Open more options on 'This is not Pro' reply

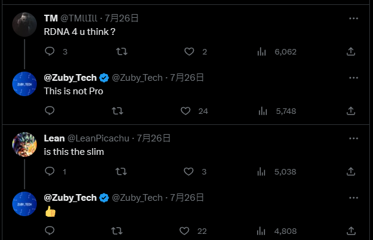[x=353, y=78]
